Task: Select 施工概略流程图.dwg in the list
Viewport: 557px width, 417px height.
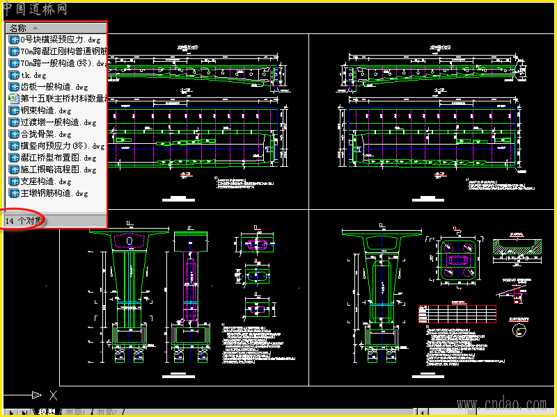Action: 53,170
